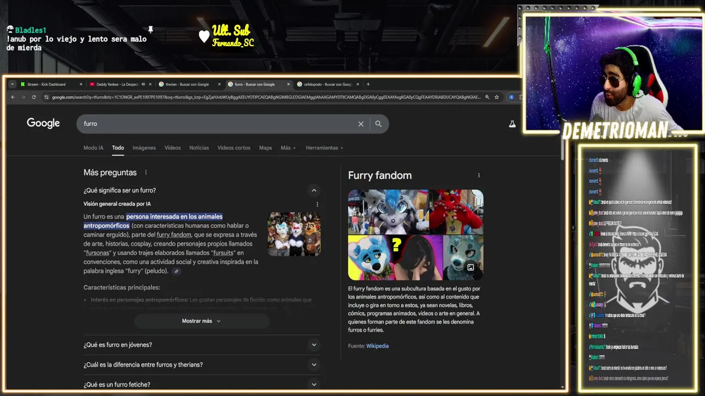The height and width of the screenshot is (396, 705).
Task: Open Visión general creada por IA options menu
Action: (x=317, y=204)
